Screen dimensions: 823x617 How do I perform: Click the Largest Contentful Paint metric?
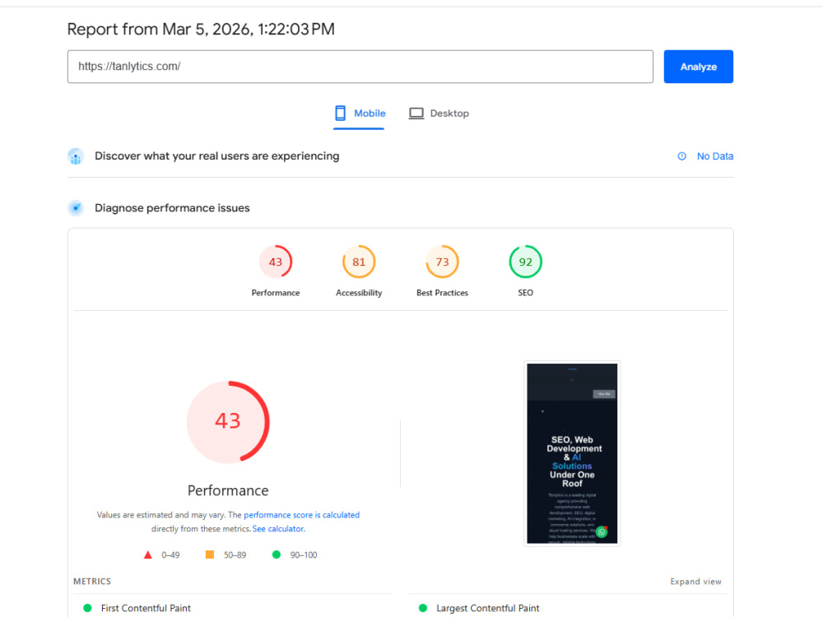pyautogui.click(x=487, y=608)
